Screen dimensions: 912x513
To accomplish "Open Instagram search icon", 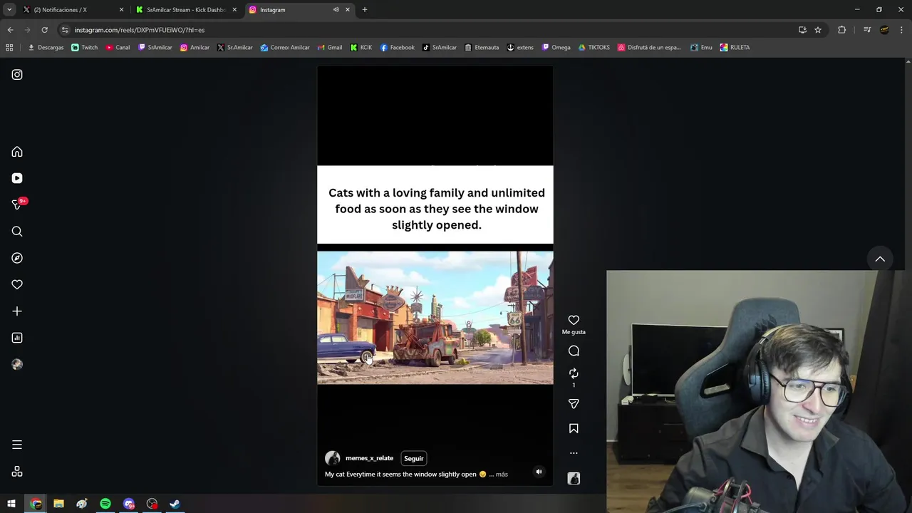I will coord(17,232).
